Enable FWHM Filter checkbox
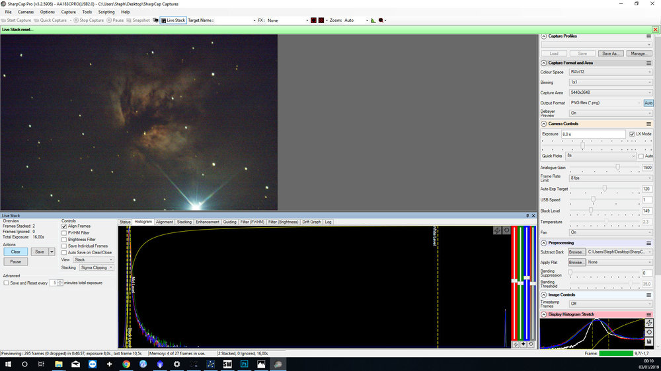This screenshot has width=661, height=371. click(x=64, y=233)
